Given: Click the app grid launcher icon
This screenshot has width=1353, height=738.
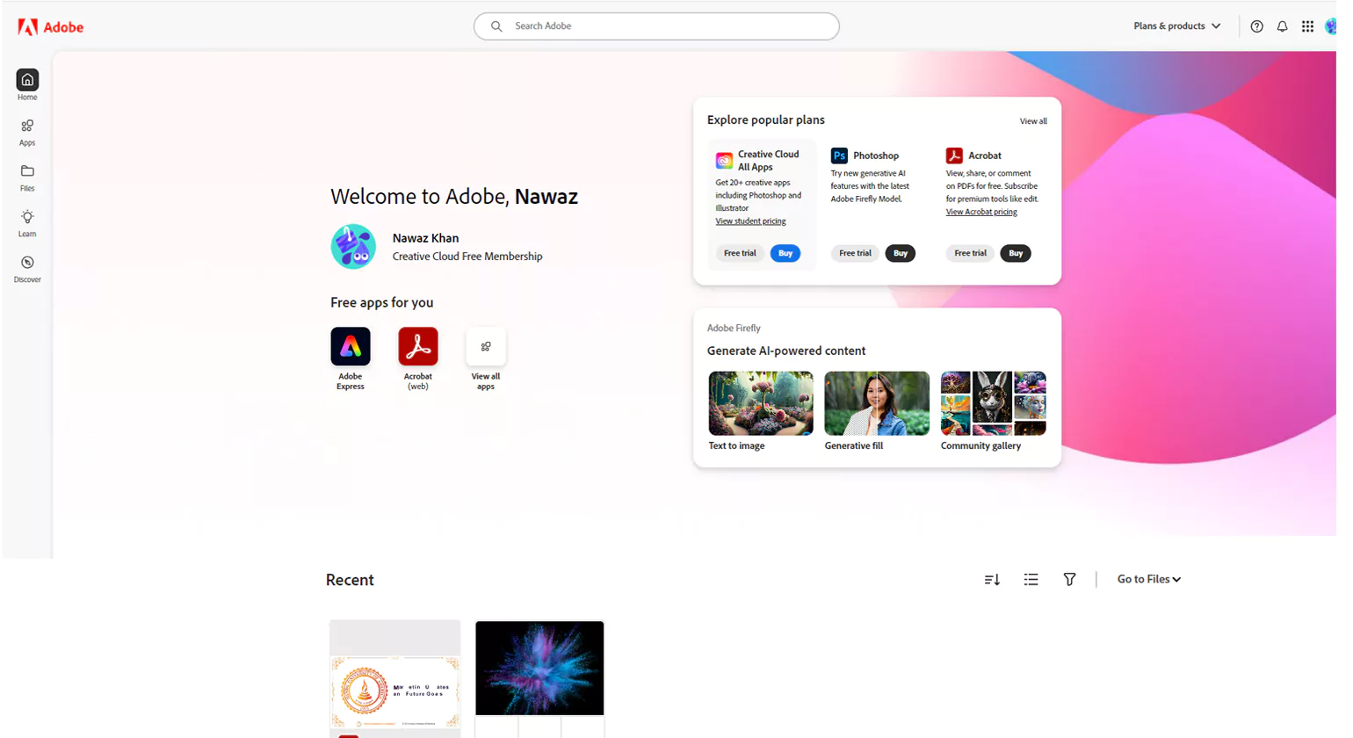Looking at the screenshot, I should pyautogui.click(x=1308, y=25).
